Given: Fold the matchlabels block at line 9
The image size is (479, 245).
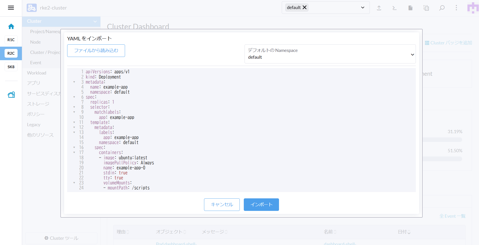Looking at the screenshot, I should pos(74,112).
